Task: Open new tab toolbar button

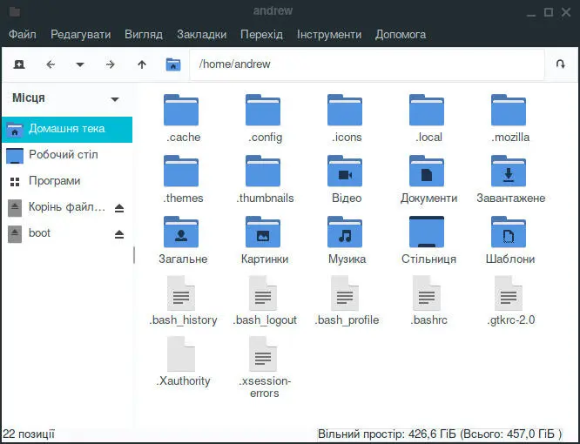Action: pos(19,64)
